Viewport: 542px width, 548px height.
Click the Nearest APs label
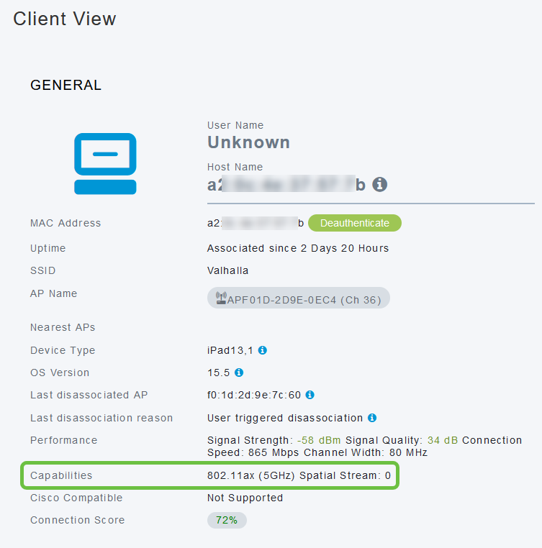coord(63,327)
